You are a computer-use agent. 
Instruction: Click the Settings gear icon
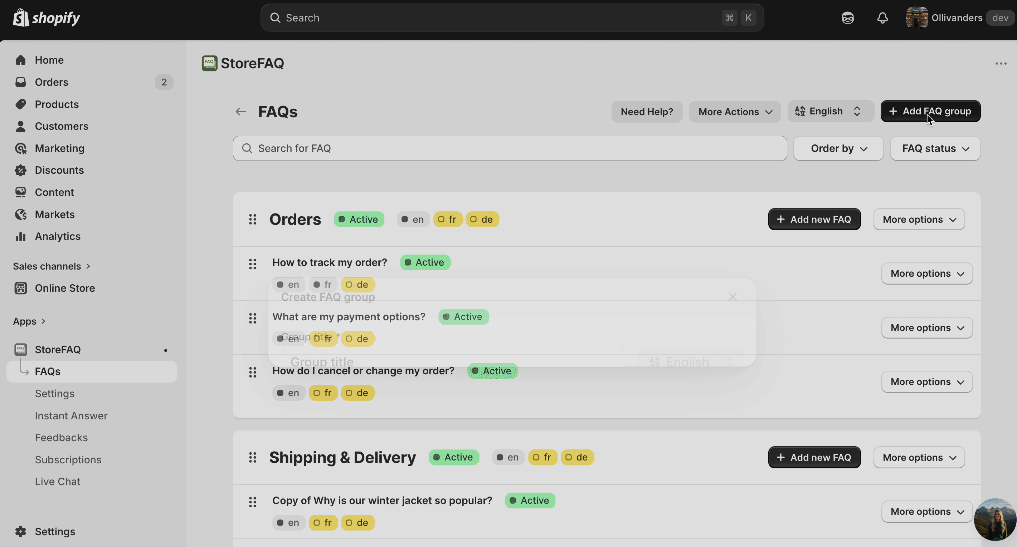click(20, 531)
